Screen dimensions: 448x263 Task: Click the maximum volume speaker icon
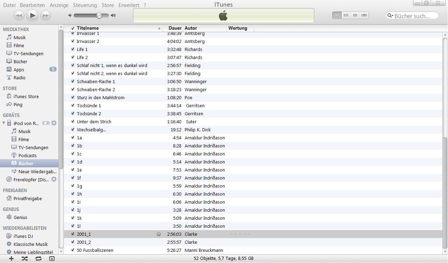pos(113,15)
